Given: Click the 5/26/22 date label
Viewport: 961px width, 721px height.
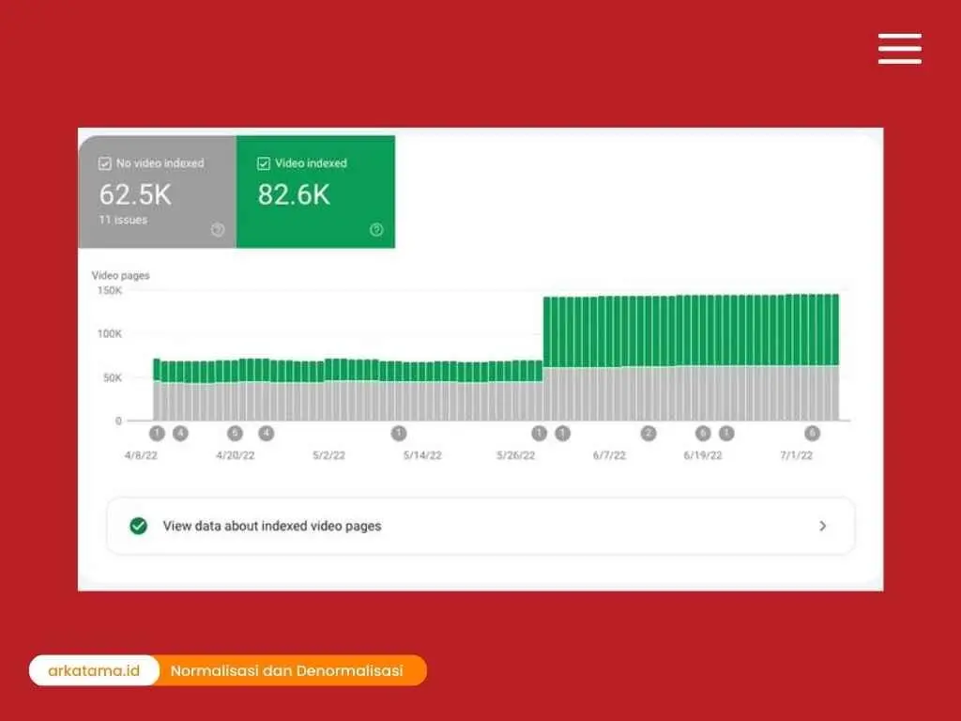Looking at the screenshot, I should coord(516,455).
